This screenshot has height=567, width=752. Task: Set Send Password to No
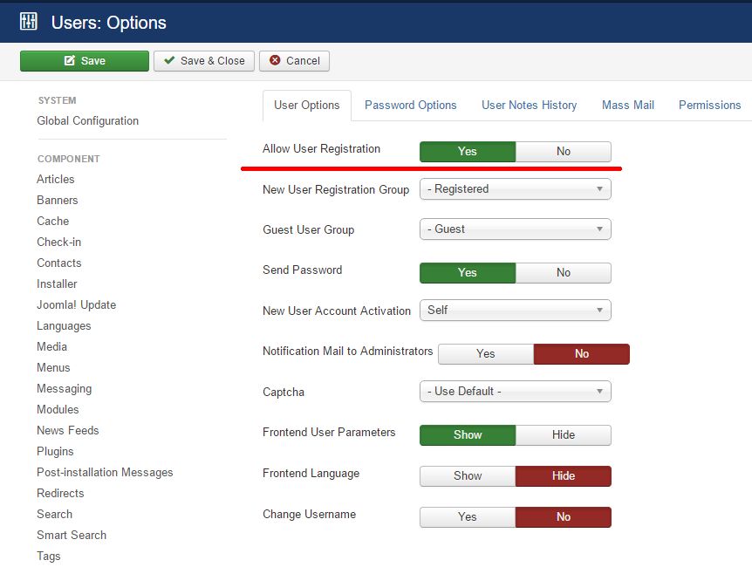click(x=563, y=273)
